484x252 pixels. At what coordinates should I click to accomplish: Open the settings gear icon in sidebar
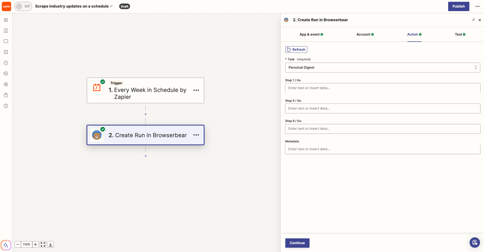(x=6, y=84)
